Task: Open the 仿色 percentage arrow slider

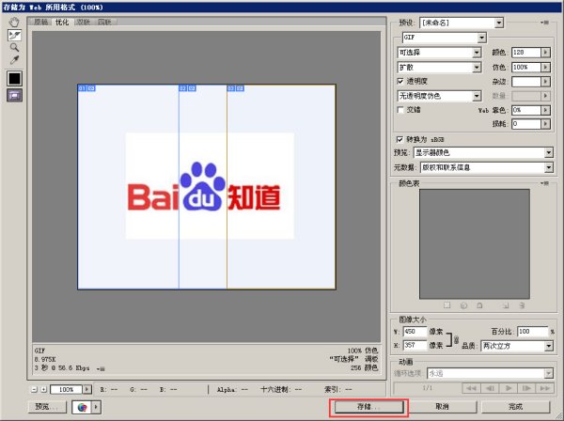Action: point(545,68)
